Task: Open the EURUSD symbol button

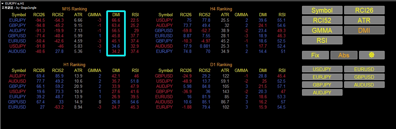Action: tap(364, 69)
